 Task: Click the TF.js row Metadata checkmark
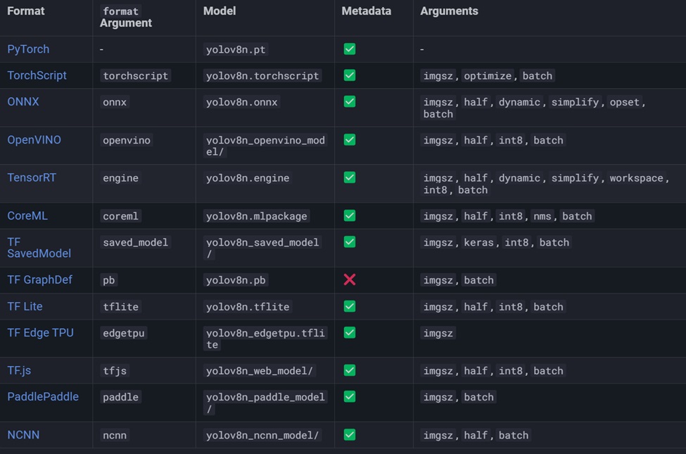(x=350, y=370)
